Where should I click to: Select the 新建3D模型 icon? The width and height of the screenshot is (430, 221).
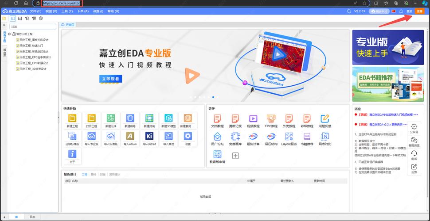pos(168,118)
